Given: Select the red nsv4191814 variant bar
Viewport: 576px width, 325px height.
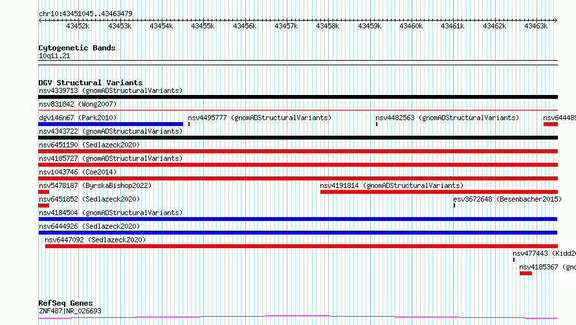Looking at the screenshot, I should [439, 192].
